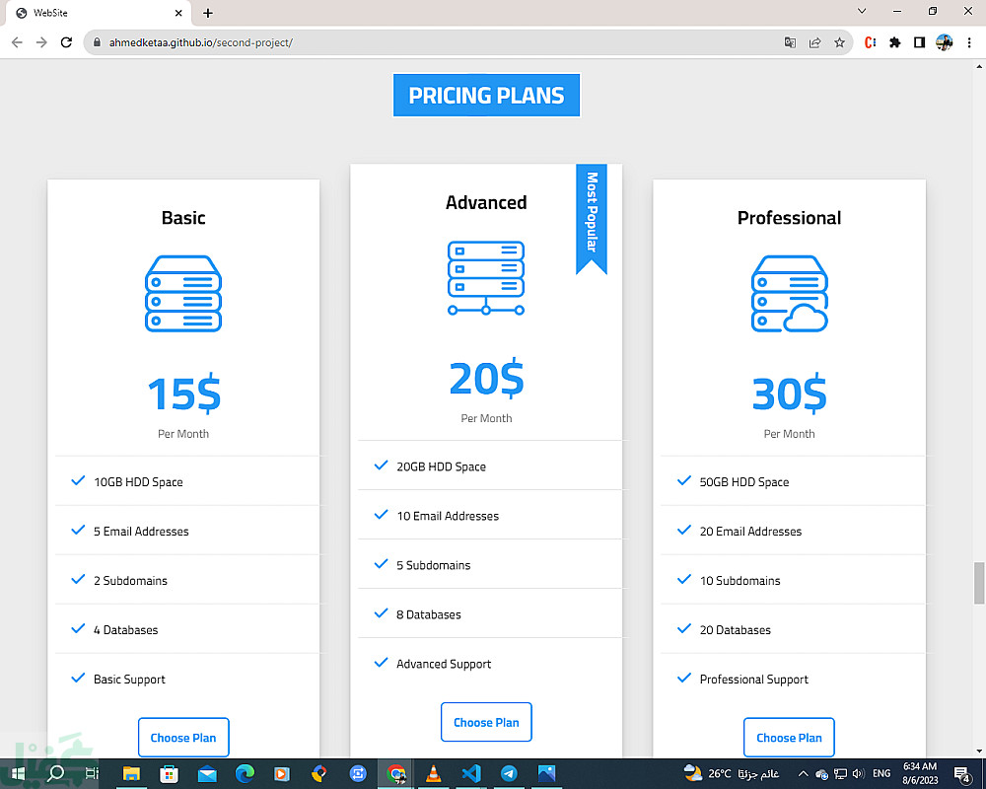The width and height of the screenshot is (986, 789).
Task: Open Microsoft Store from the taskbar
Action: pos(169,773)
